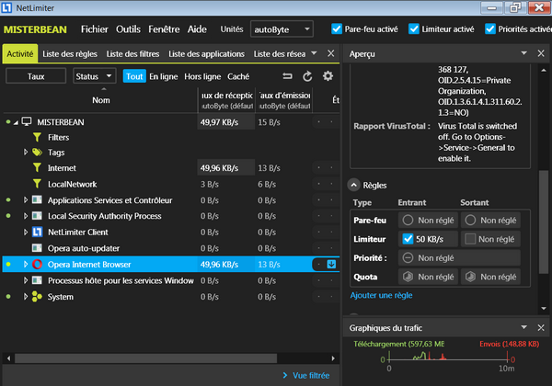Open the Aide menu

click(197, 29)
